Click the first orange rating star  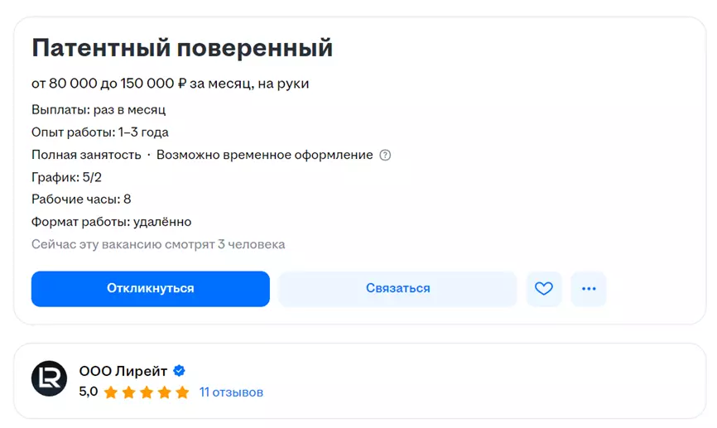(111, 392)
